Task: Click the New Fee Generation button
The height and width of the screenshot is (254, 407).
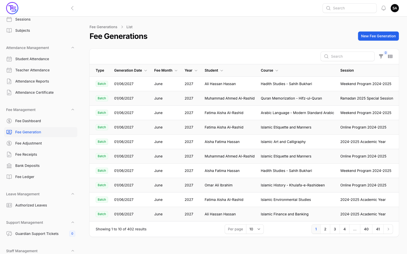Action: point(378,36)
